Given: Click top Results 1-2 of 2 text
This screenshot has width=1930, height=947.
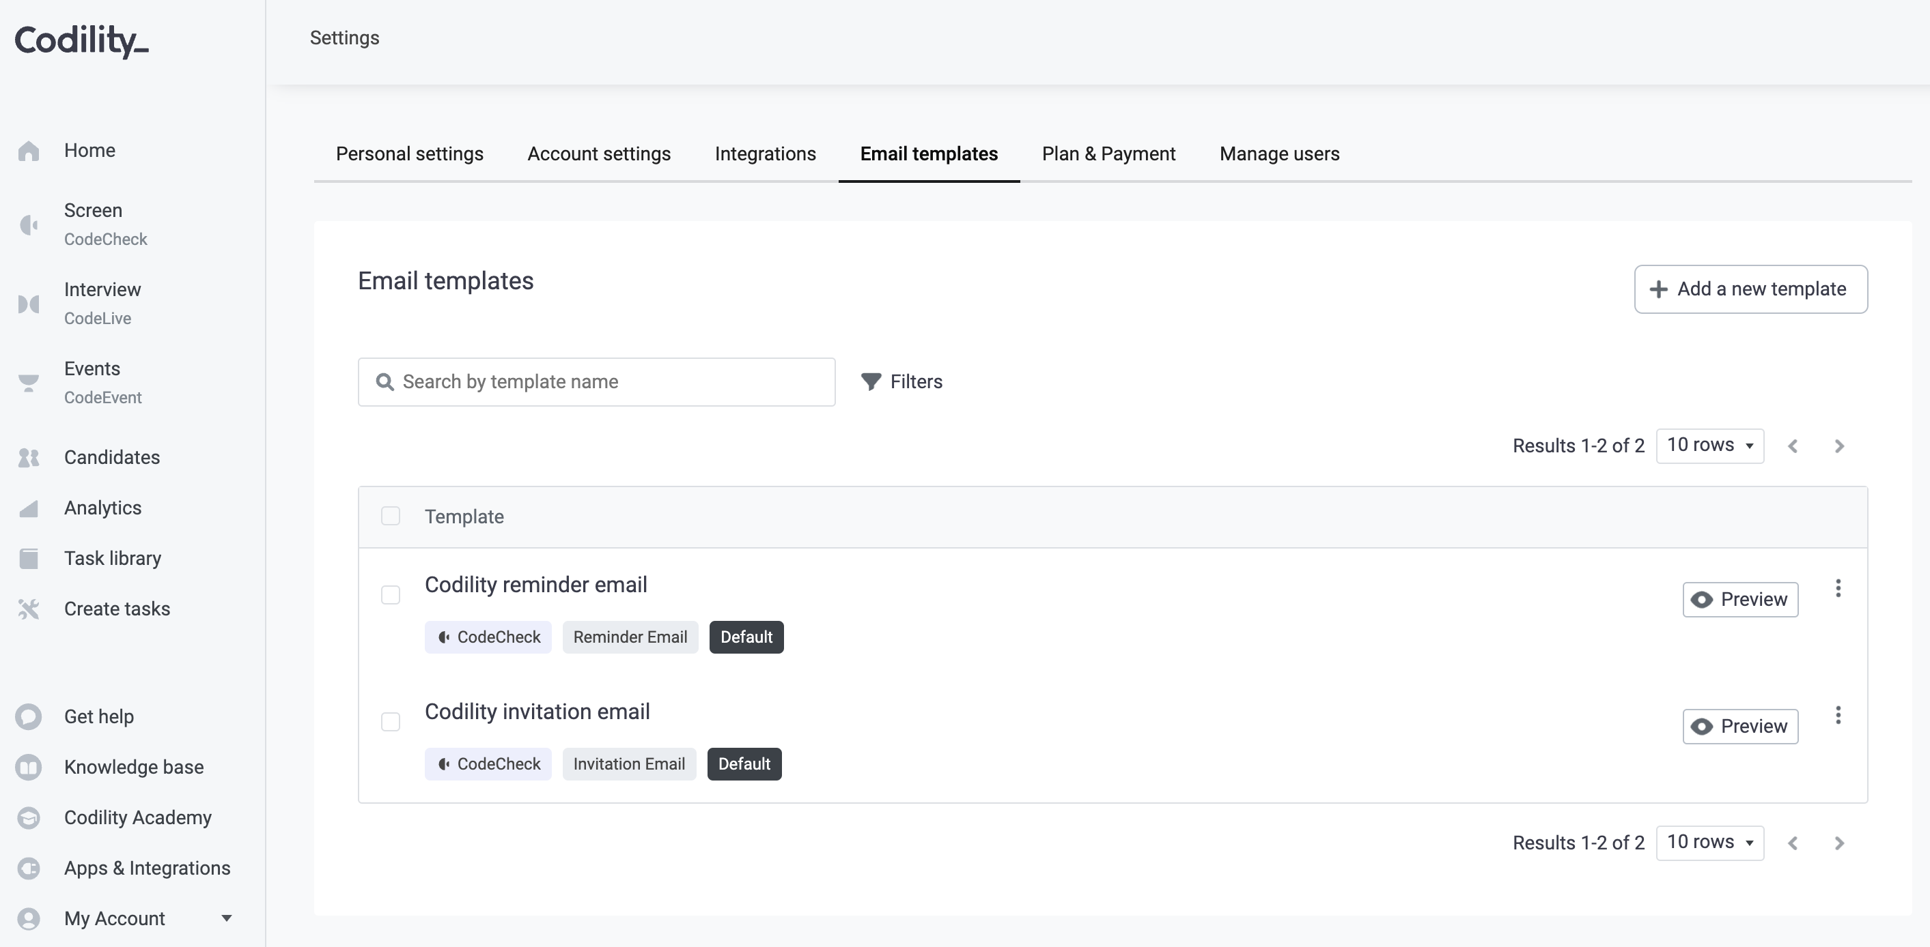Looking at the screenshot, I should point(1578,446).
